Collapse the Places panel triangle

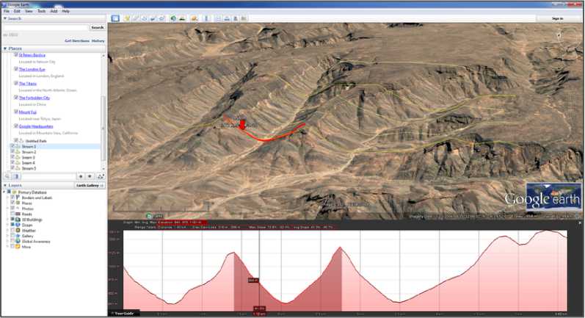coord(5,48)
